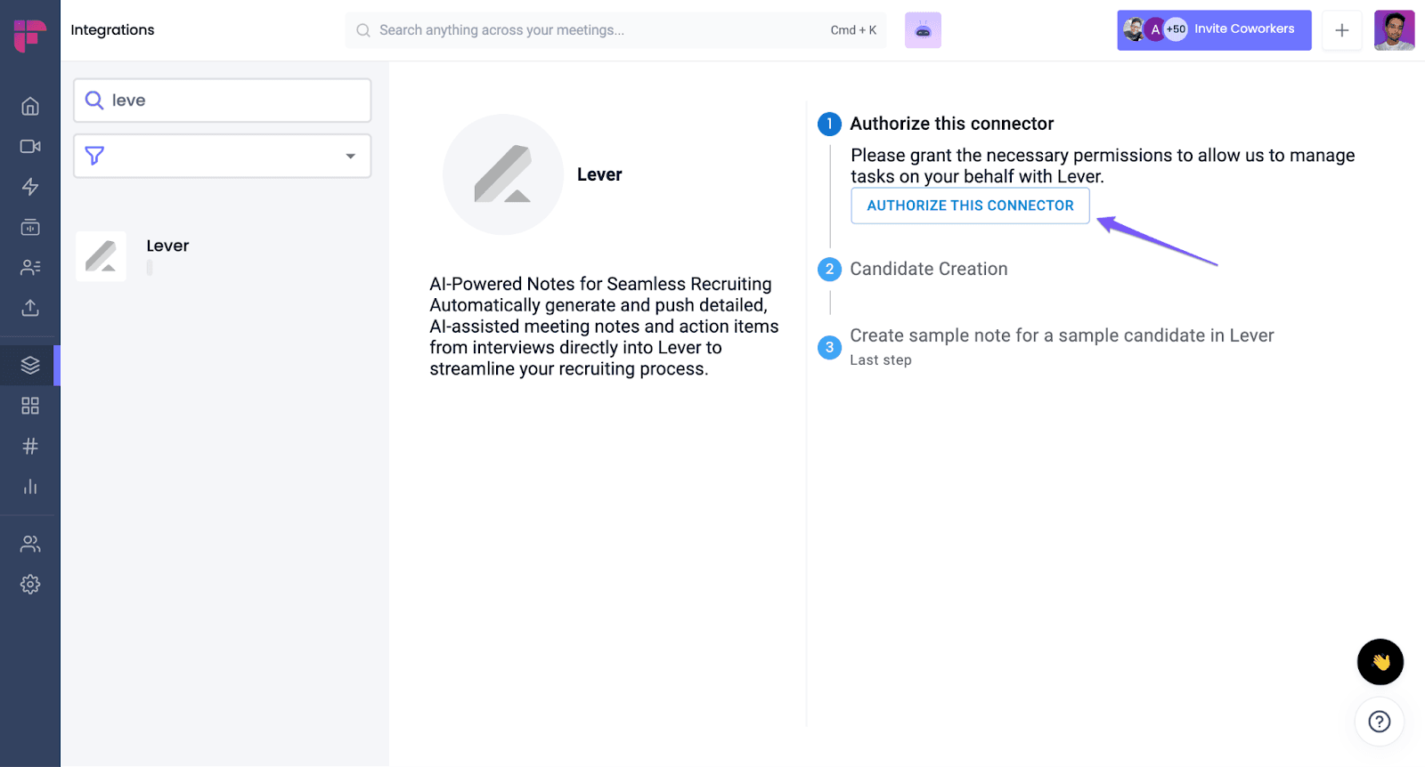
Task: Open the stacked layers integrations icon
Action: pos(30,365)
